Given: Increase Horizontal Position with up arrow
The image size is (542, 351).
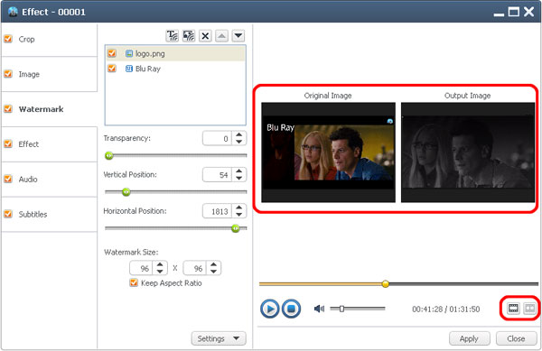Looking at the screenshot, I should pyautogui.click(x=238, y=208).
